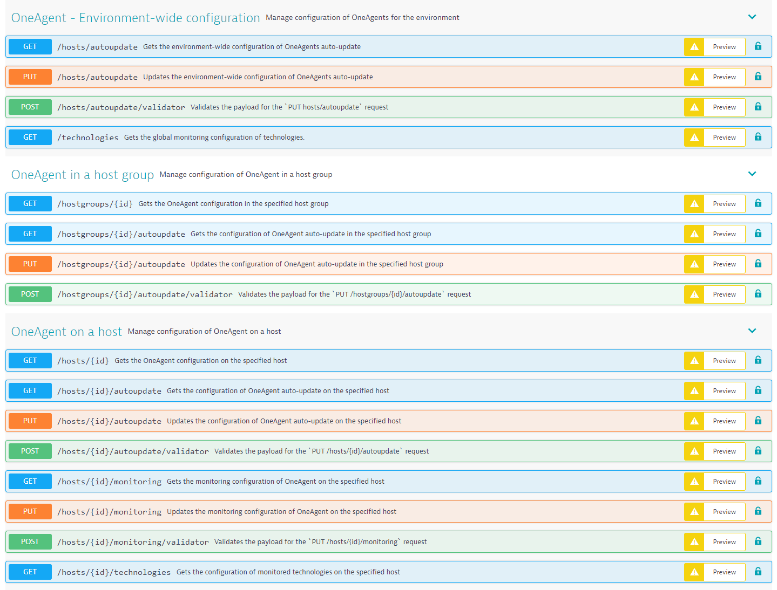Collapse the OneAgent on a host chevron
The height and width of the screenshot is (590, 777).
[x=752, y=331]
